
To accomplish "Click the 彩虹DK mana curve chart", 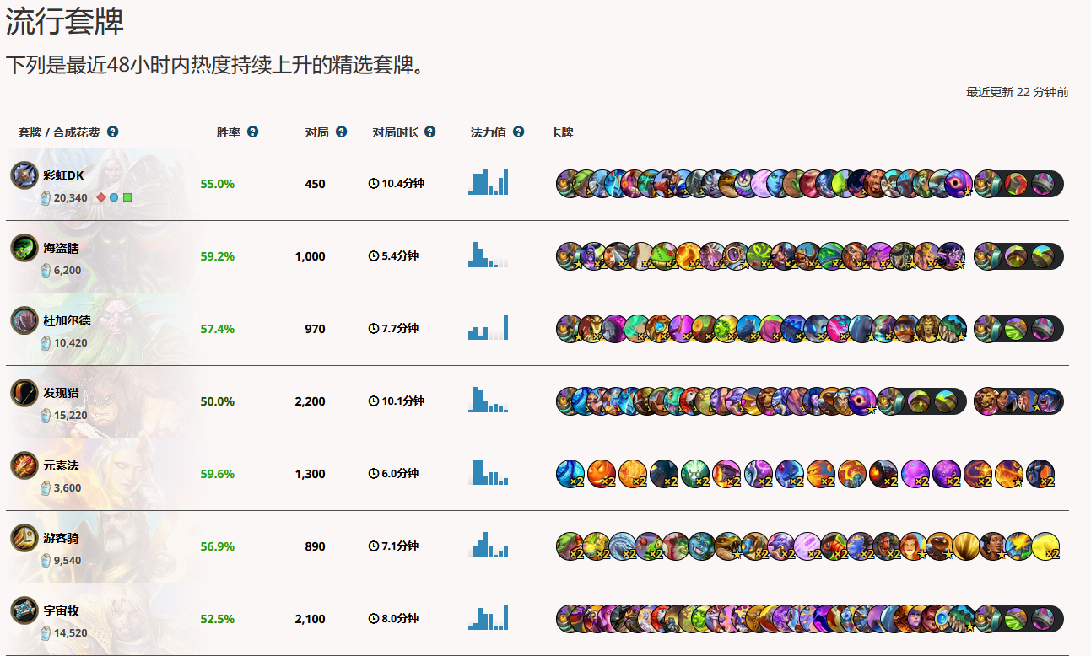I will (489, 182).
